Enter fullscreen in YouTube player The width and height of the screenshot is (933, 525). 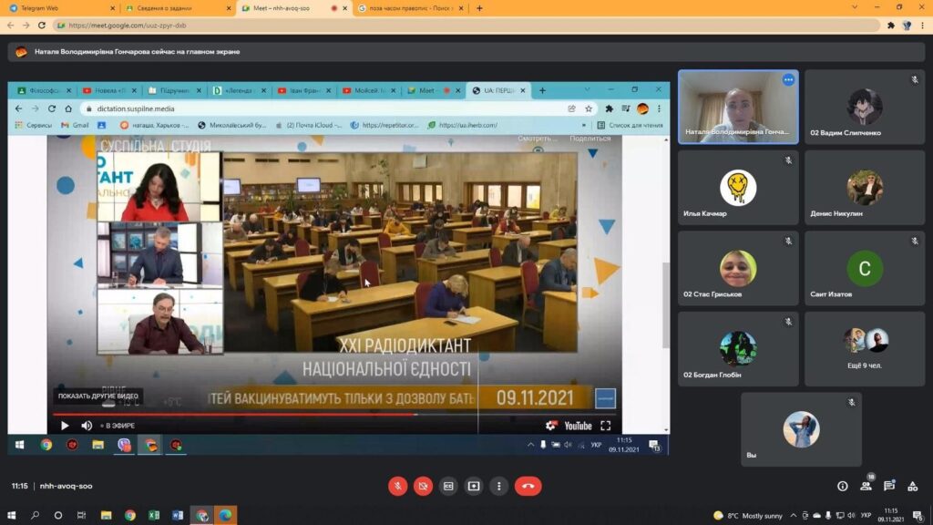(x=606, y=426)
